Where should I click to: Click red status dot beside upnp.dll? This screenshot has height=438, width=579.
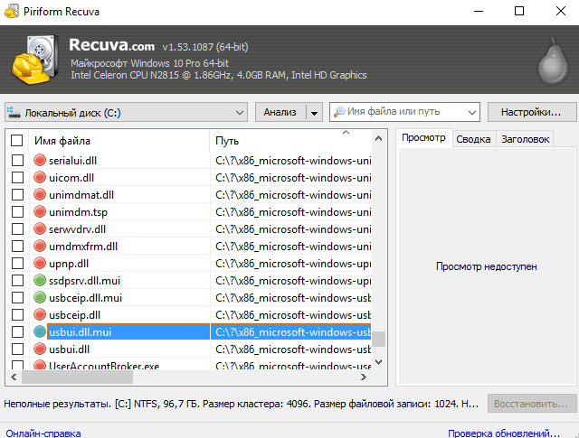click(x=40, y=263)
